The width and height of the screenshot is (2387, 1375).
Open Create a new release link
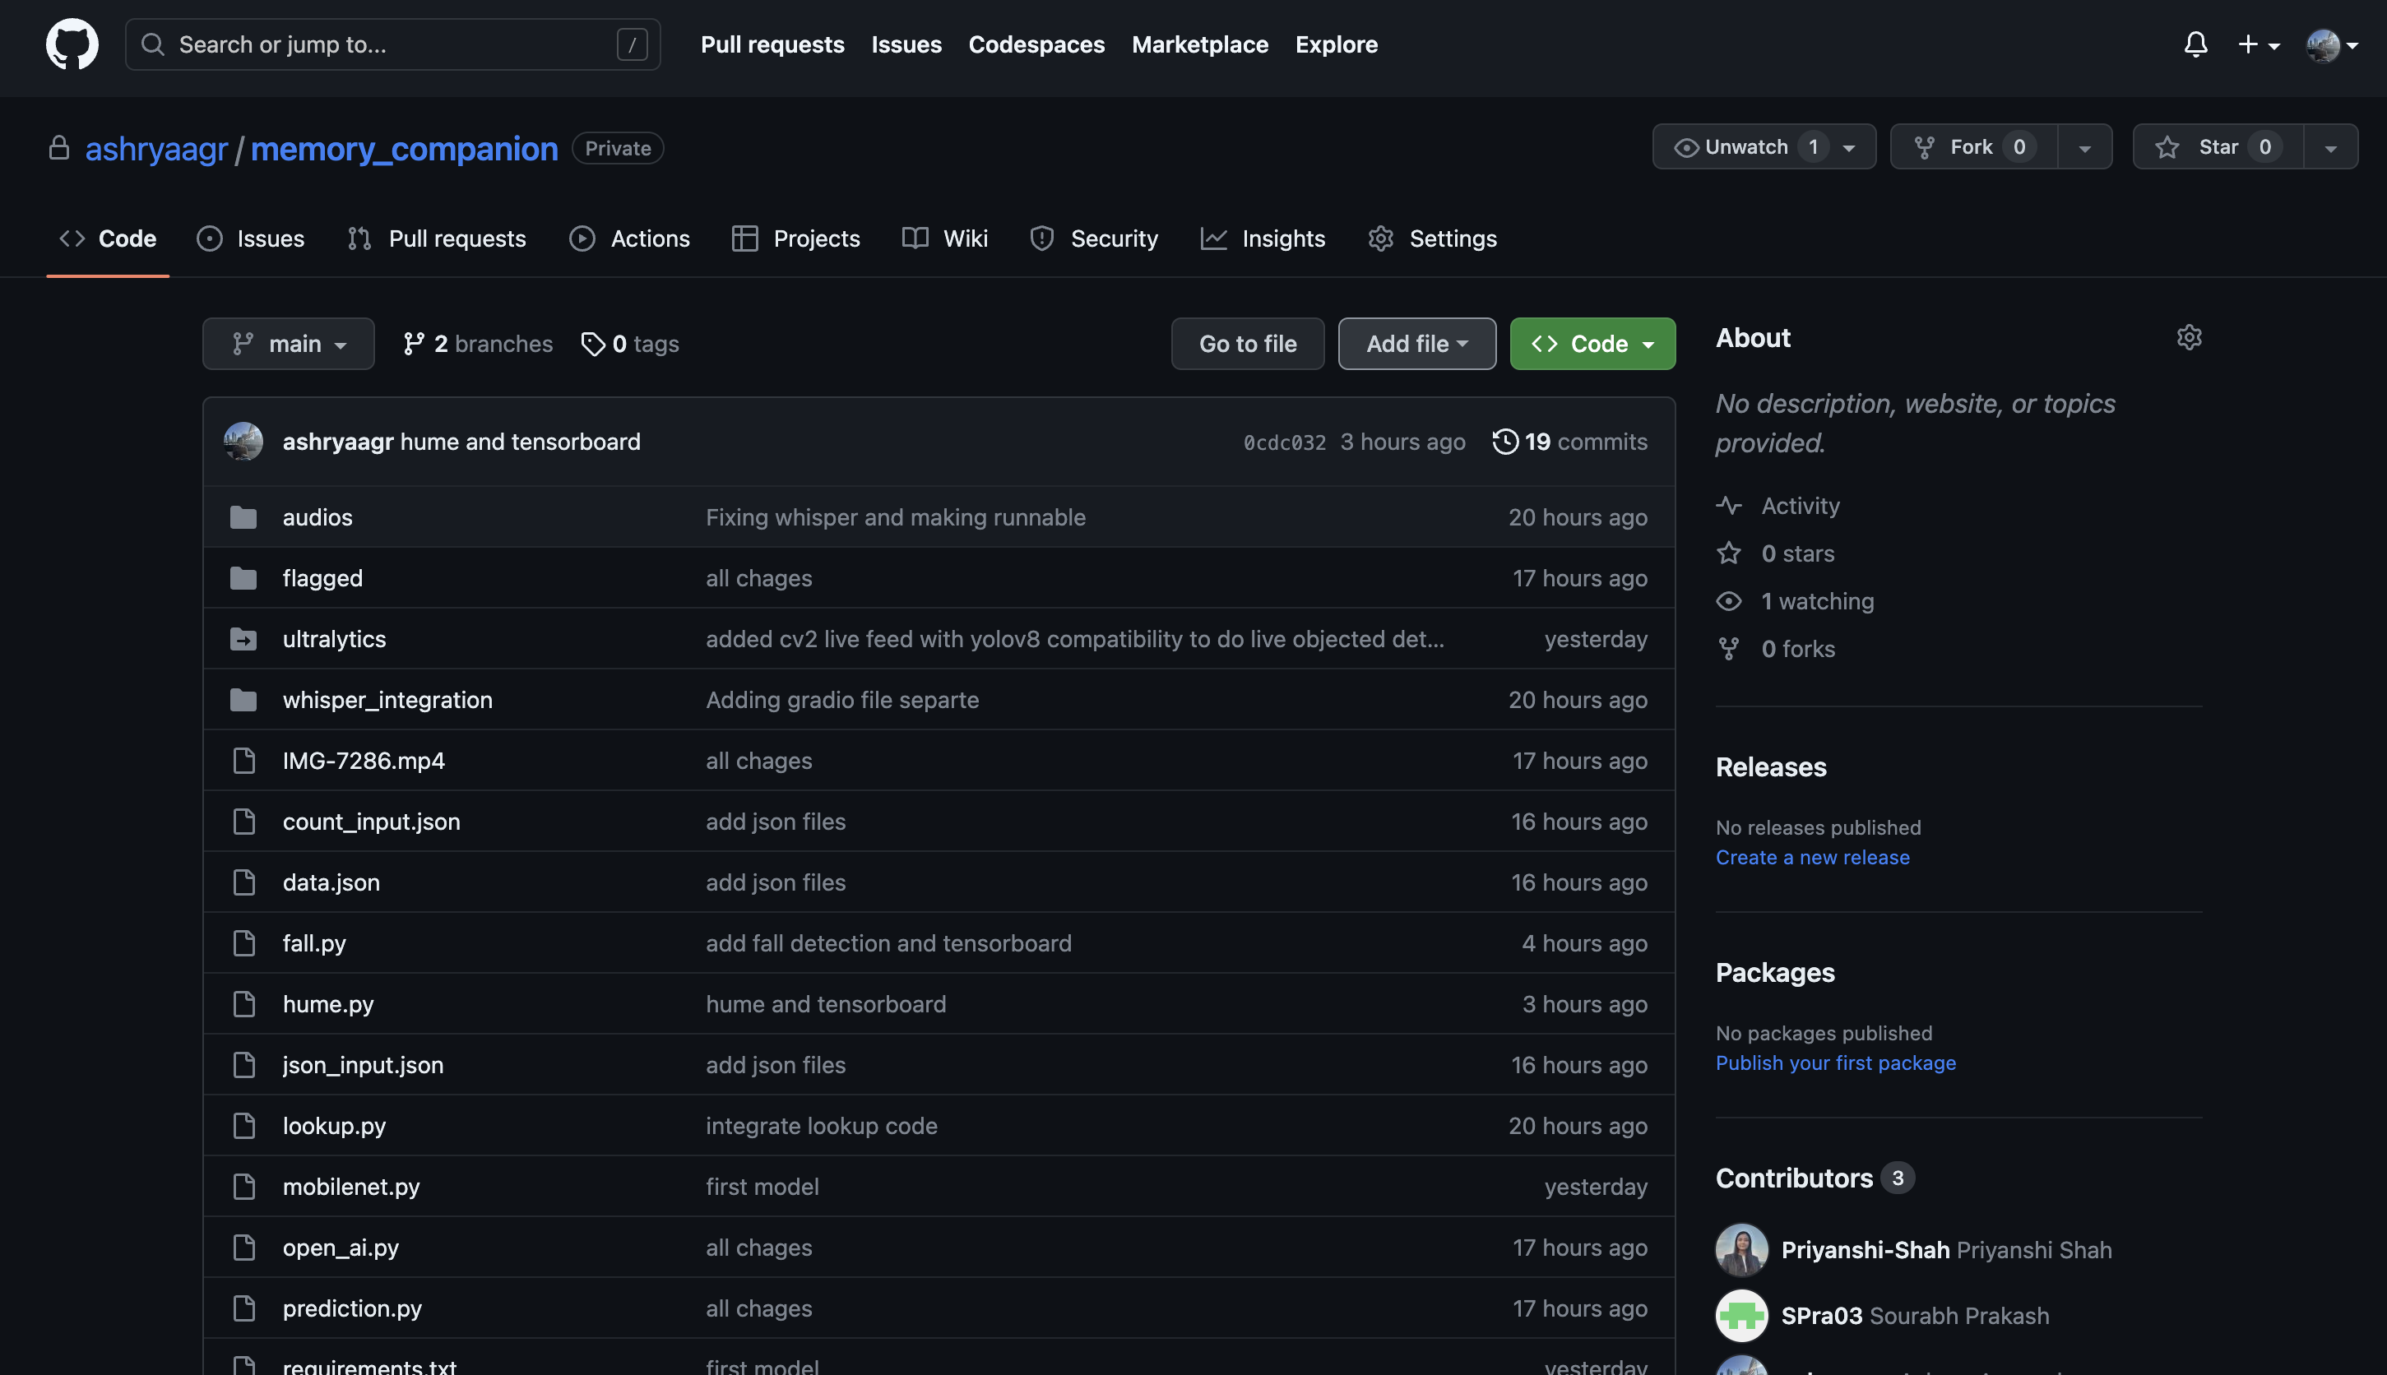(x=1812, y=858)
